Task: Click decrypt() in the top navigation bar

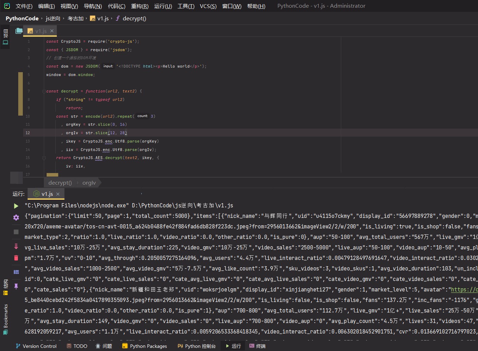Action: pos(131,19)
